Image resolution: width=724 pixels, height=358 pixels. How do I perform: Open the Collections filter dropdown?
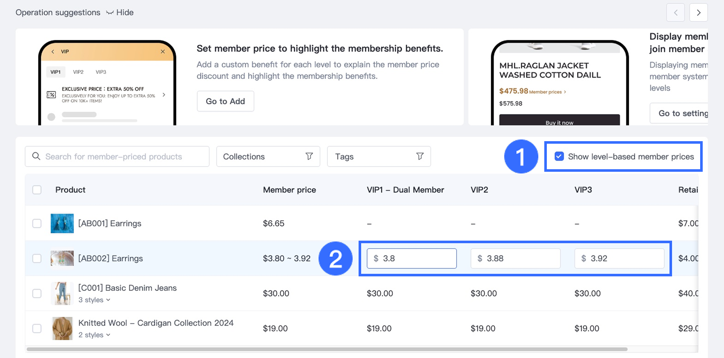pyautogui.click(x=268, y=156)
